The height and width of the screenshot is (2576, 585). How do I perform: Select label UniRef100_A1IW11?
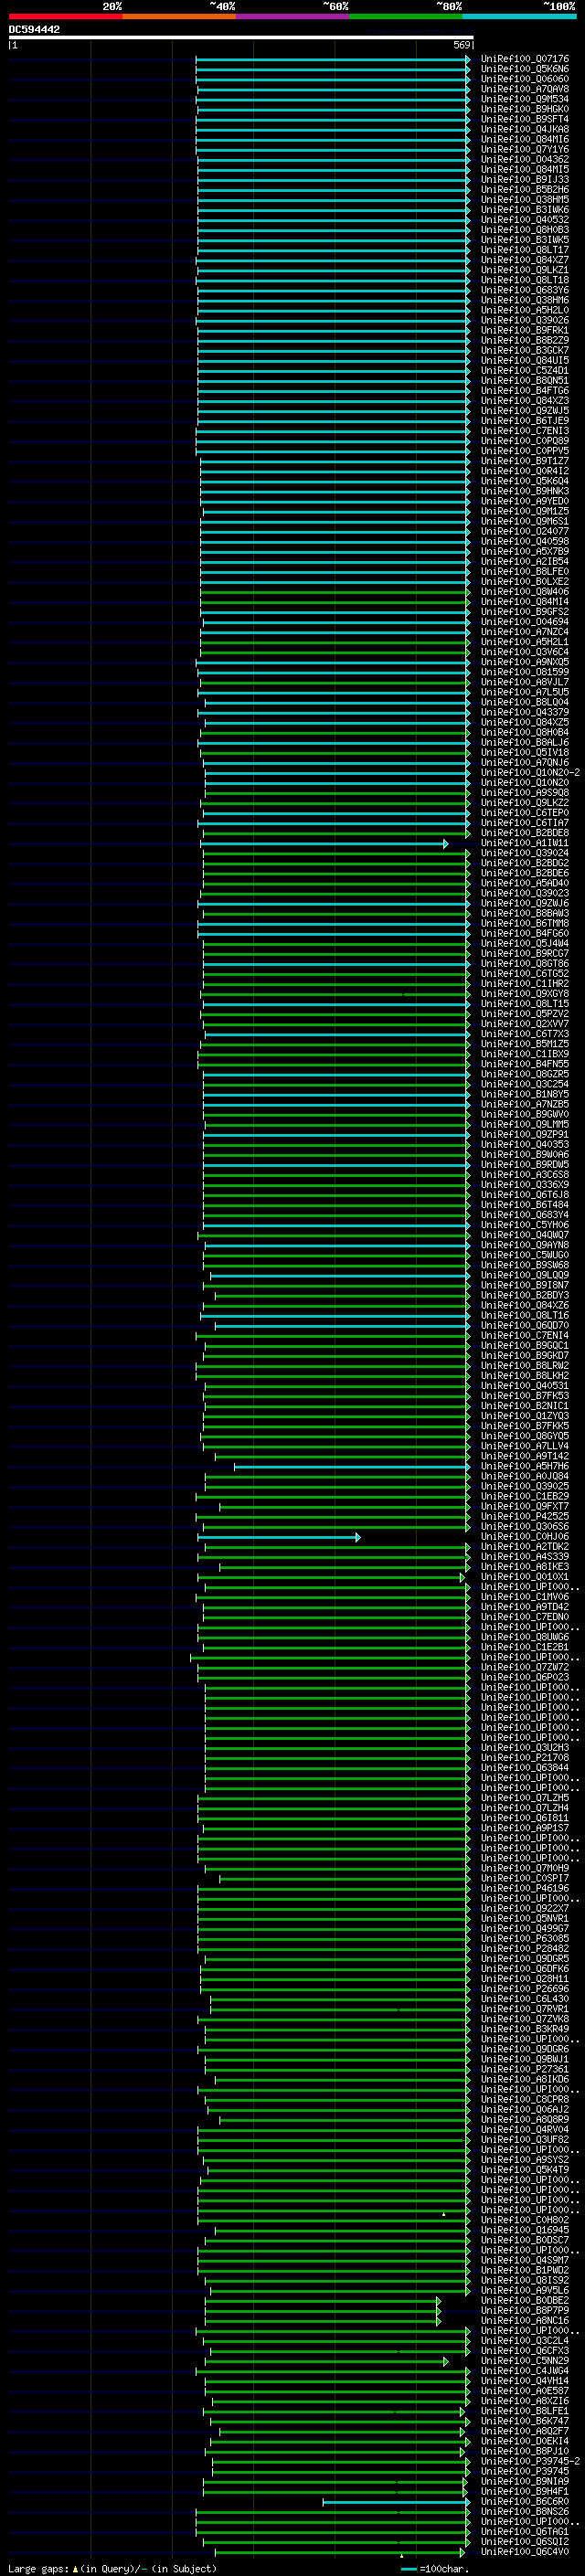(x=525, y=843)
